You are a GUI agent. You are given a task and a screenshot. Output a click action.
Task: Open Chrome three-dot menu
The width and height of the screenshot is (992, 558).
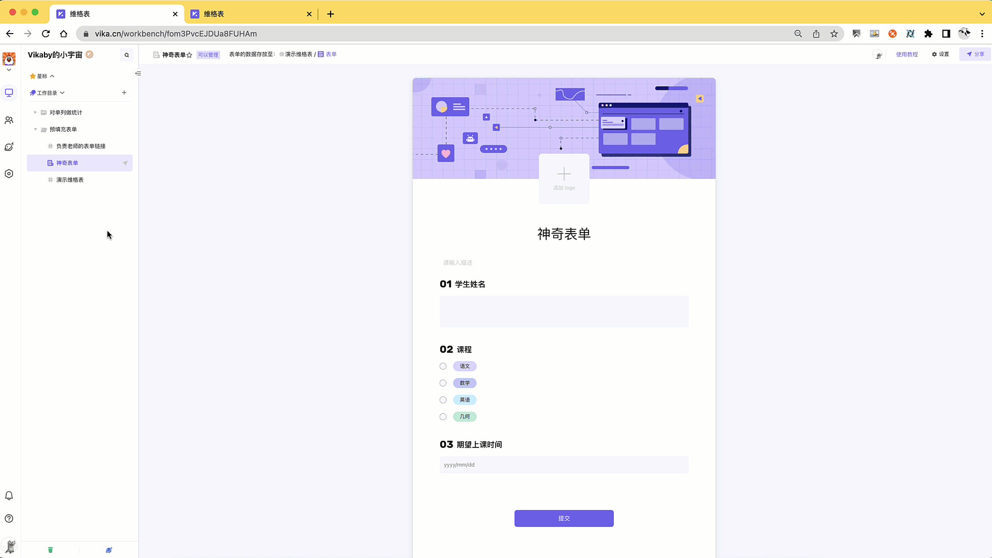(982, 34)
